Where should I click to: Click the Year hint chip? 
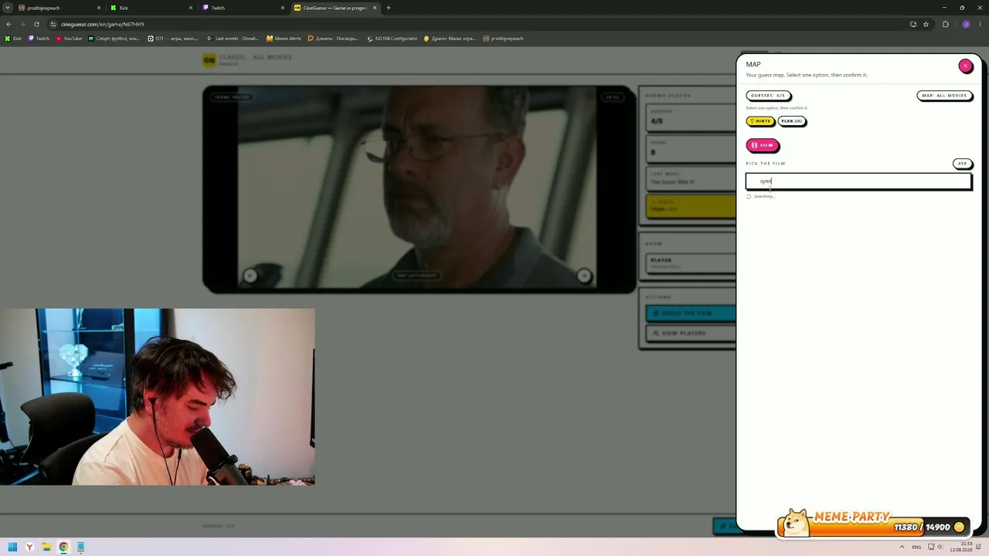click(x=792, y=121)
